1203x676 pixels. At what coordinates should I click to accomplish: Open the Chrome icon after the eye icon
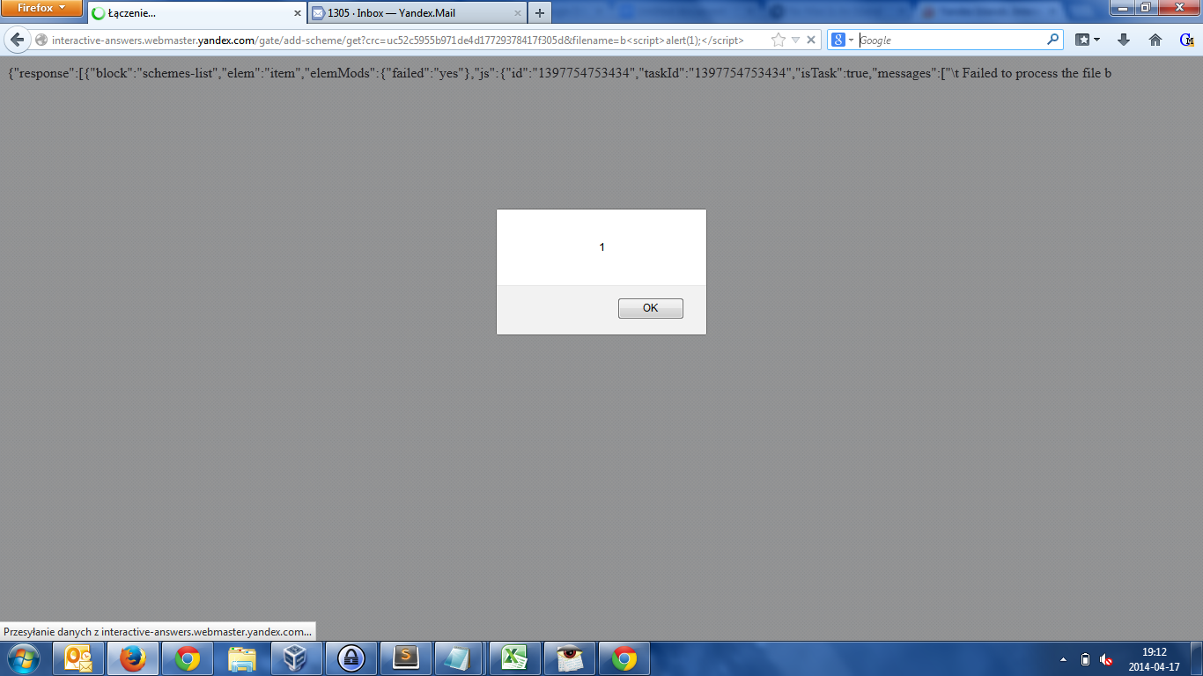(x=624, y=658)
